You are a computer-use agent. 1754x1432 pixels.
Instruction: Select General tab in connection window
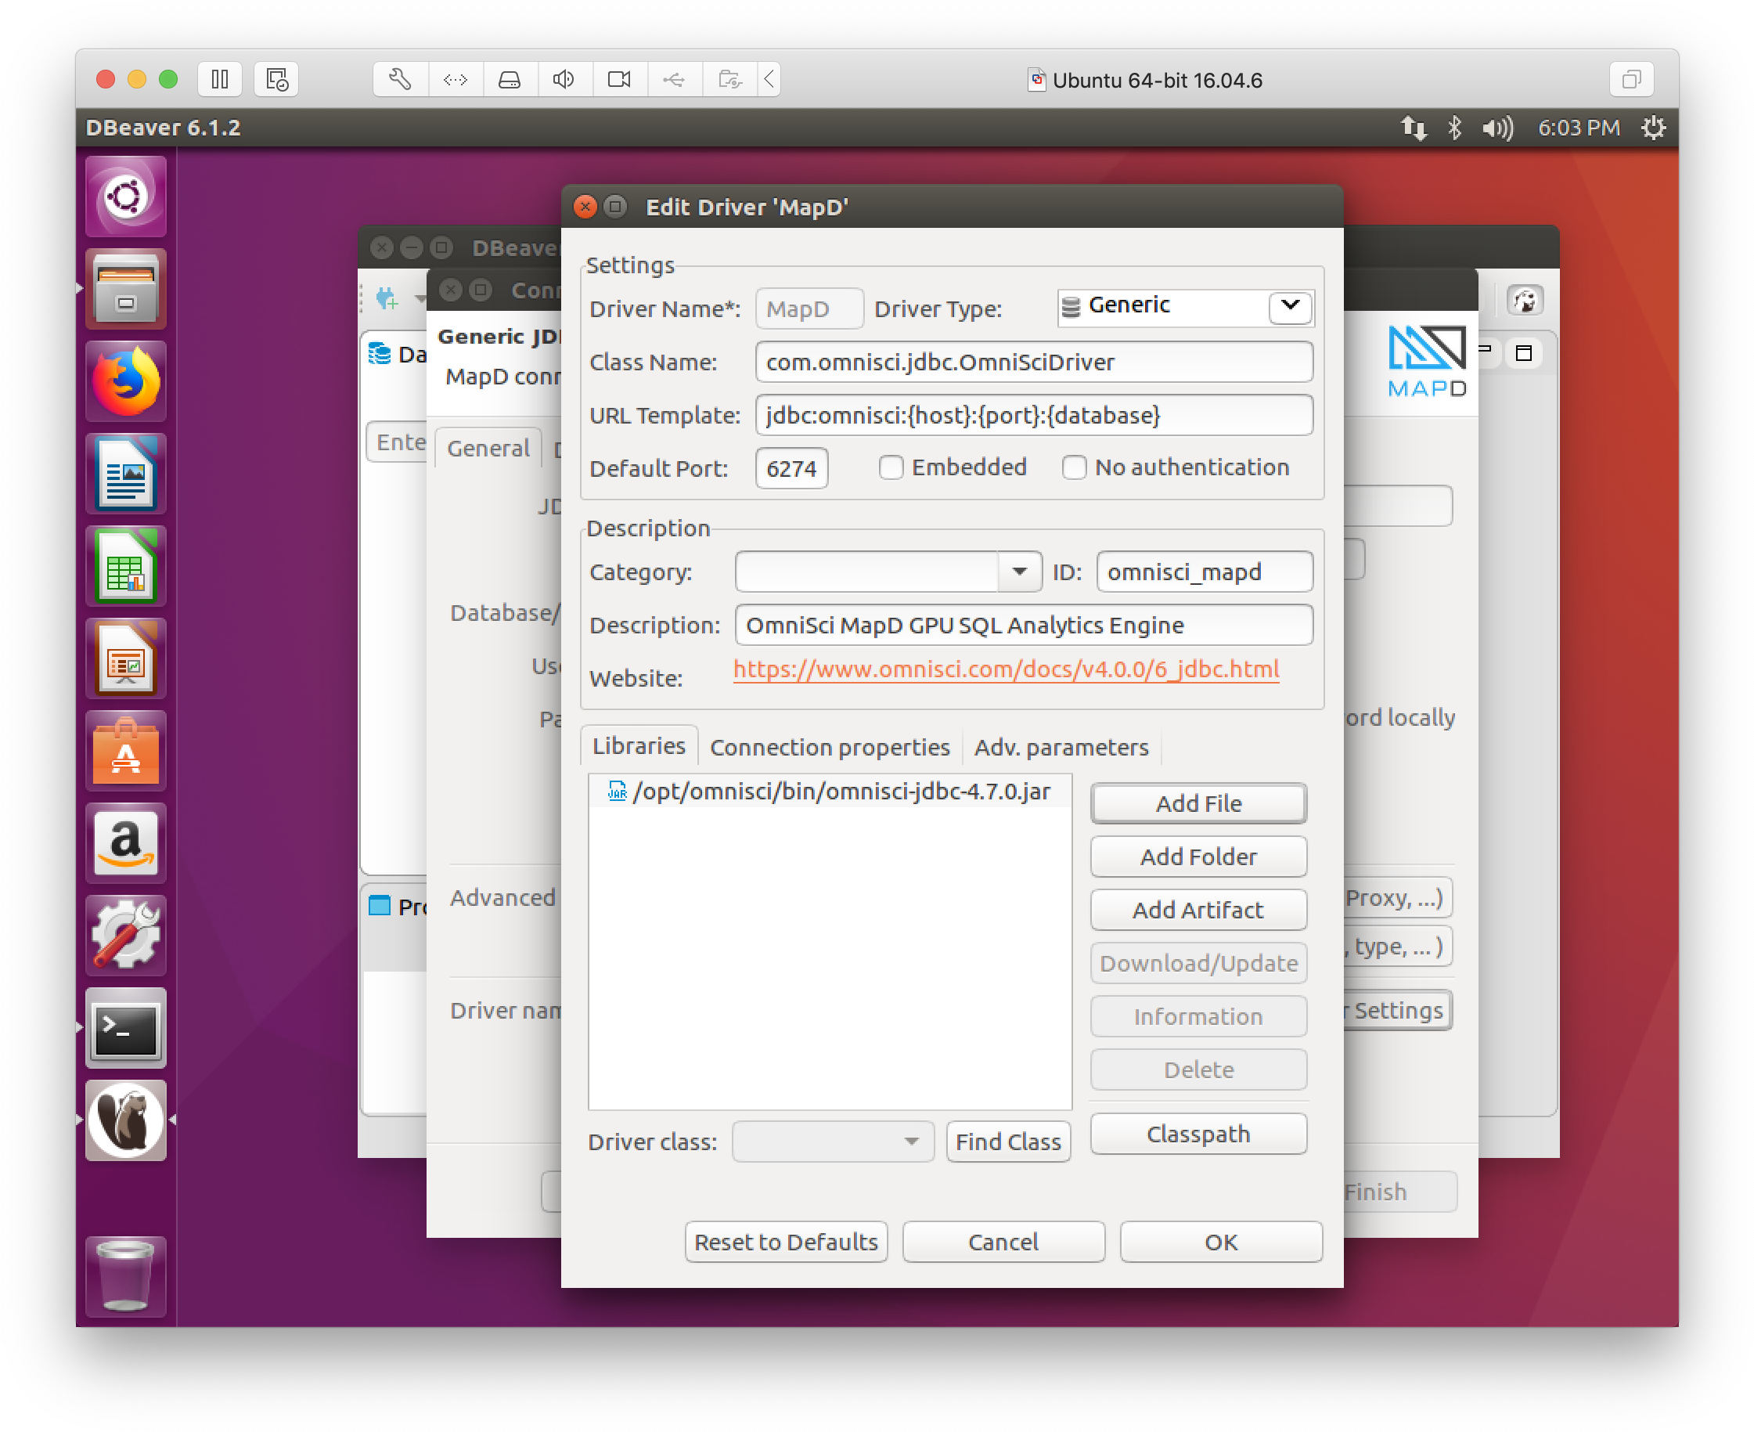pyautogui.click(x=488, y=449)
